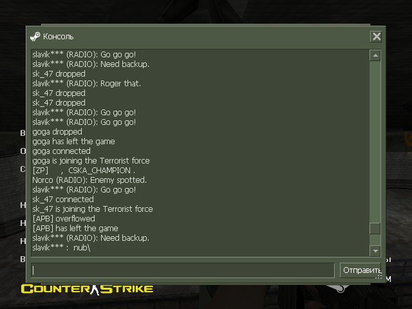Close the Консоль window
The width and height of the screenshot is (412, 309).
tap(376, 37)
